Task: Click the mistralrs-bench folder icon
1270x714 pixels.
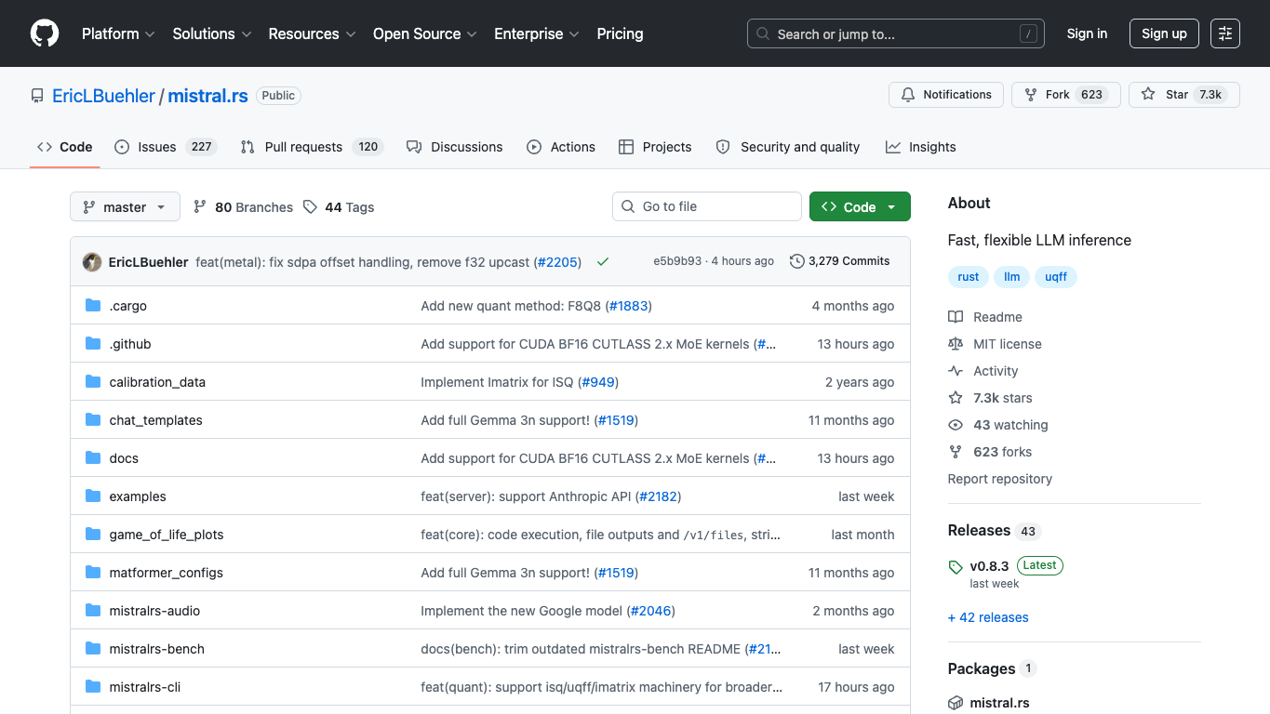Action: (93, 649)
